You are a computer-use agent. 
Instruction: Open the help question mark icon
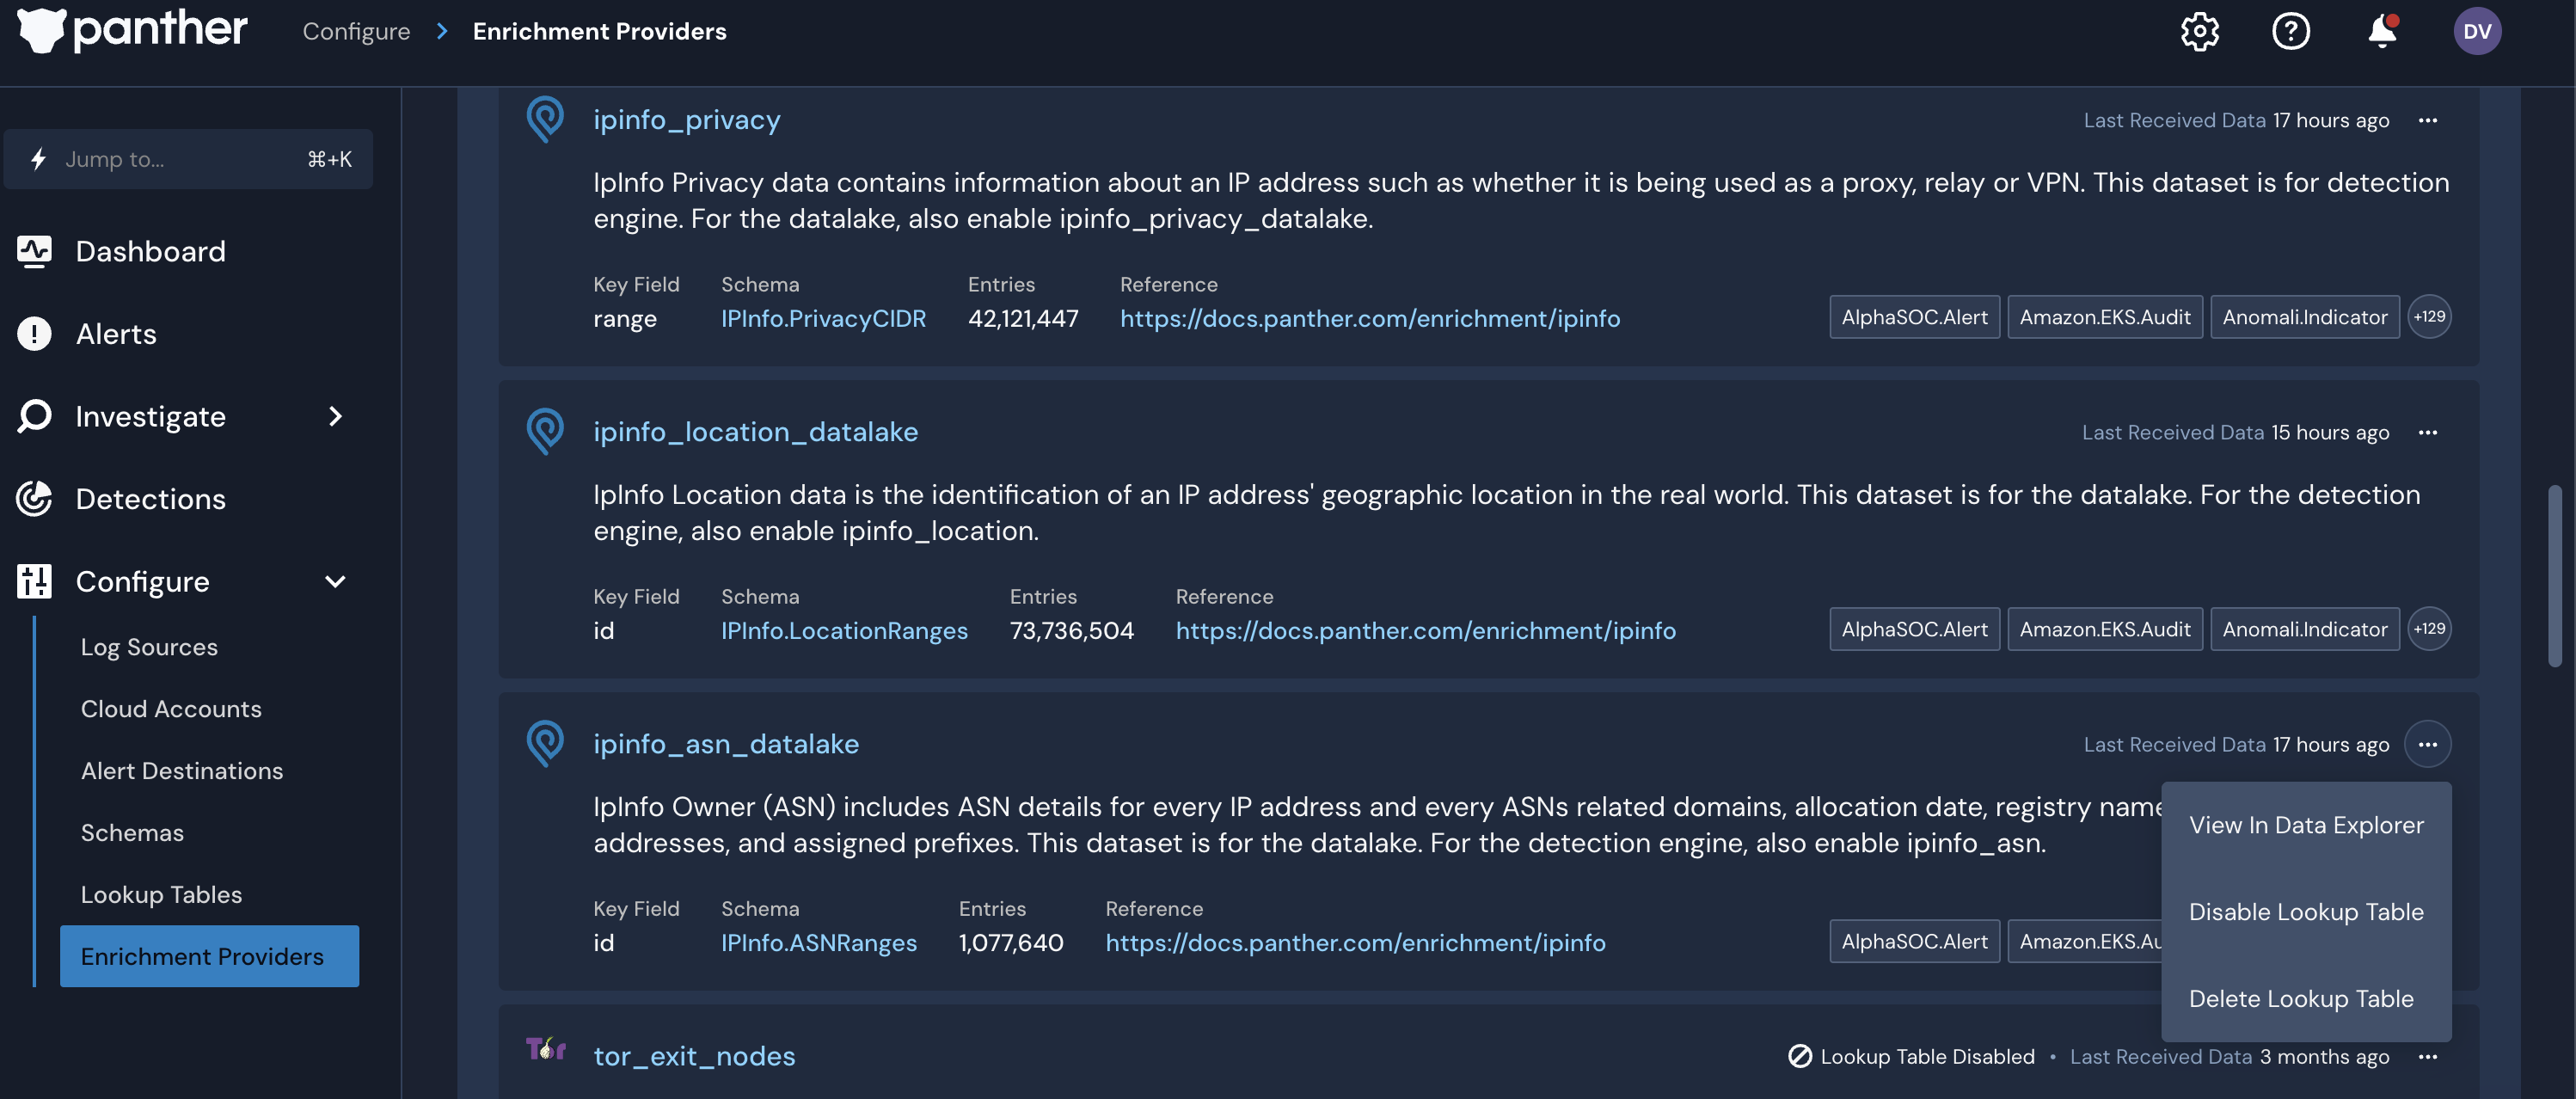pos(2291,31)
